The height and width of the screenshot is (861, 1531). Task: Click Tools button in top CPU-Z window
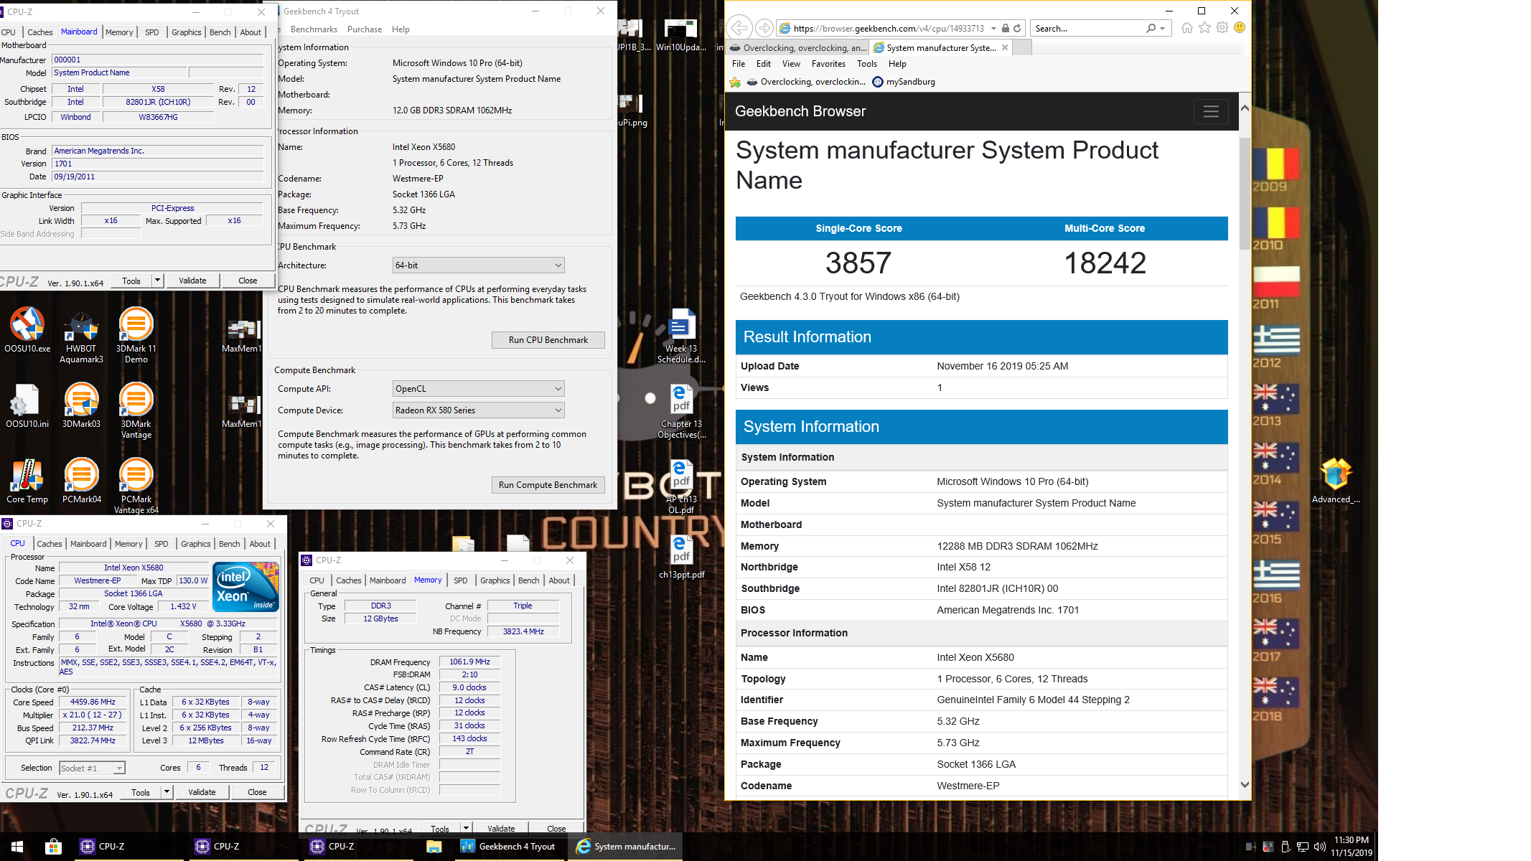[131, 281]
